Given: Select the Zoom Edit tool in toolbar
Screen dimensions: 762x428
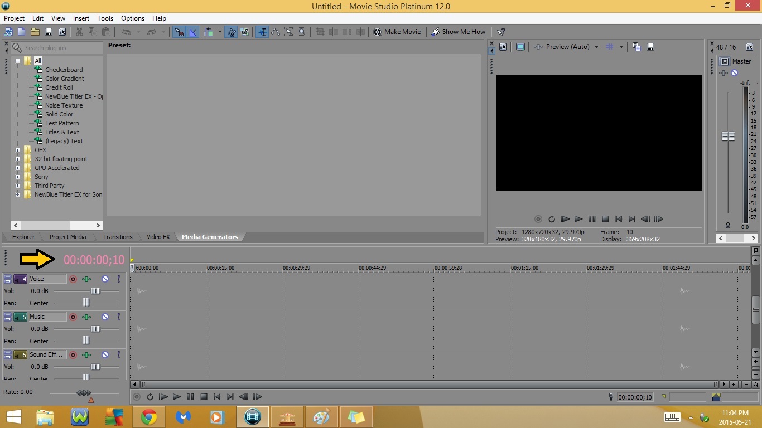Looking at the screenshot, I should [302, 32].
